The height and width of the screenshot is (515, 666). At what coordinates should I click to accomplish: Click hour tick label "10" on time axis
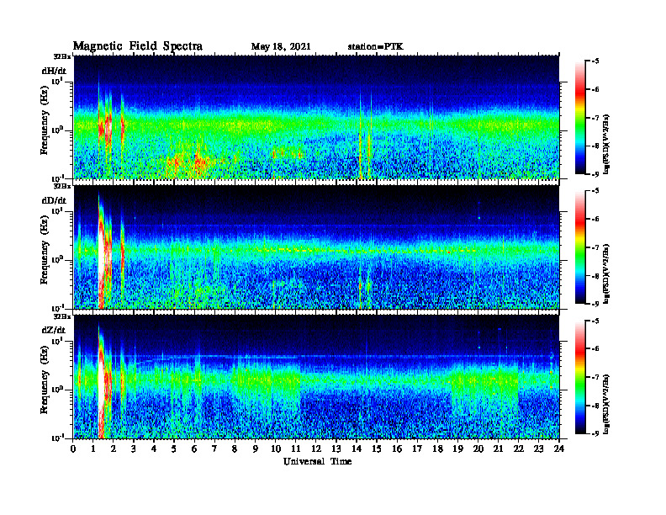click(276, 449)
